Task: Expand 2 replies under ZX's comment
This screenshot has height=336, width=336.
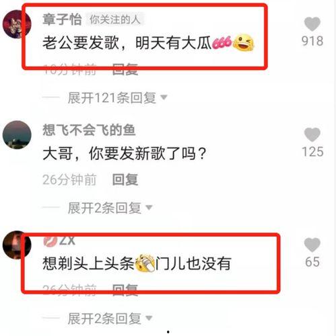Action: coord(110,319)
